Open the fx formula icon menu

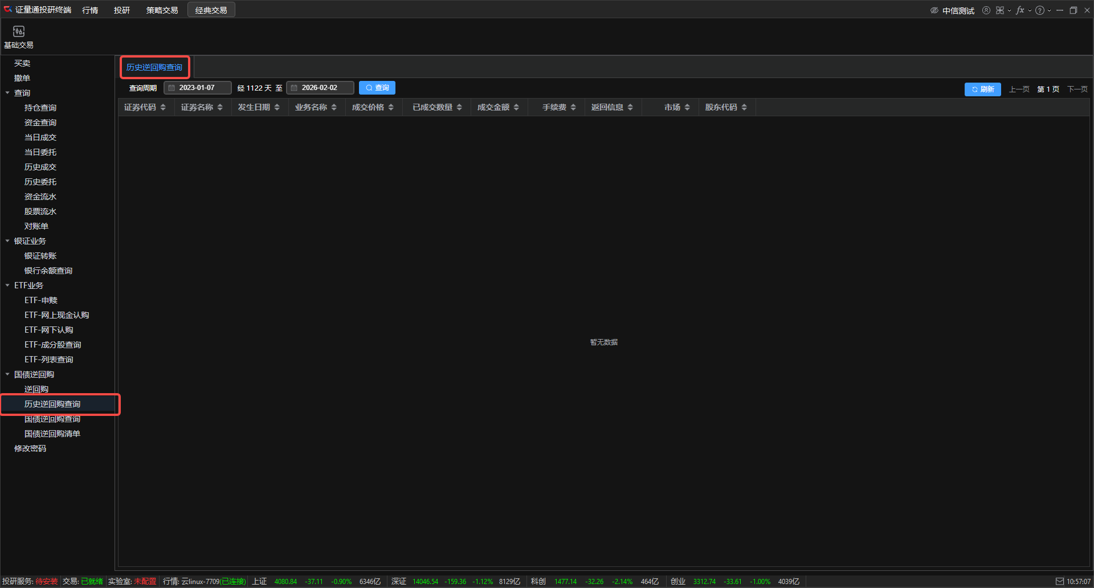pyautogui.click(x=1020, y=10)
